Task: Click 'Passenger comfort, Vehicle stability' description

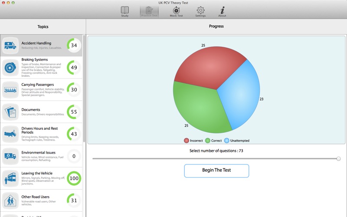Action: pos(43,92)
